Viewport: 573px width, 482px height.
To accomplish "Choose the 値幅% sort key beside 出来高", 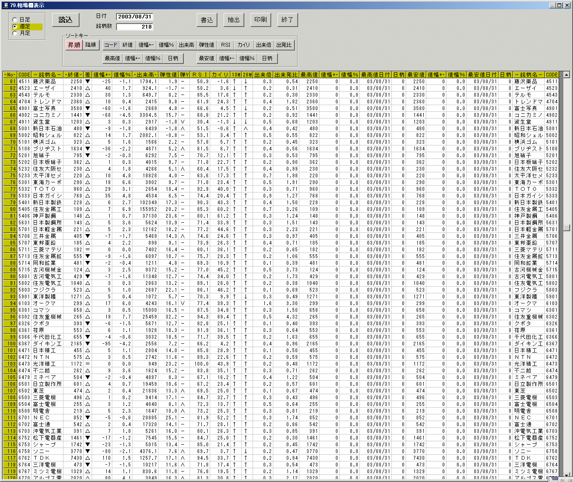I will pyautogui.click(x=166, y=45).
